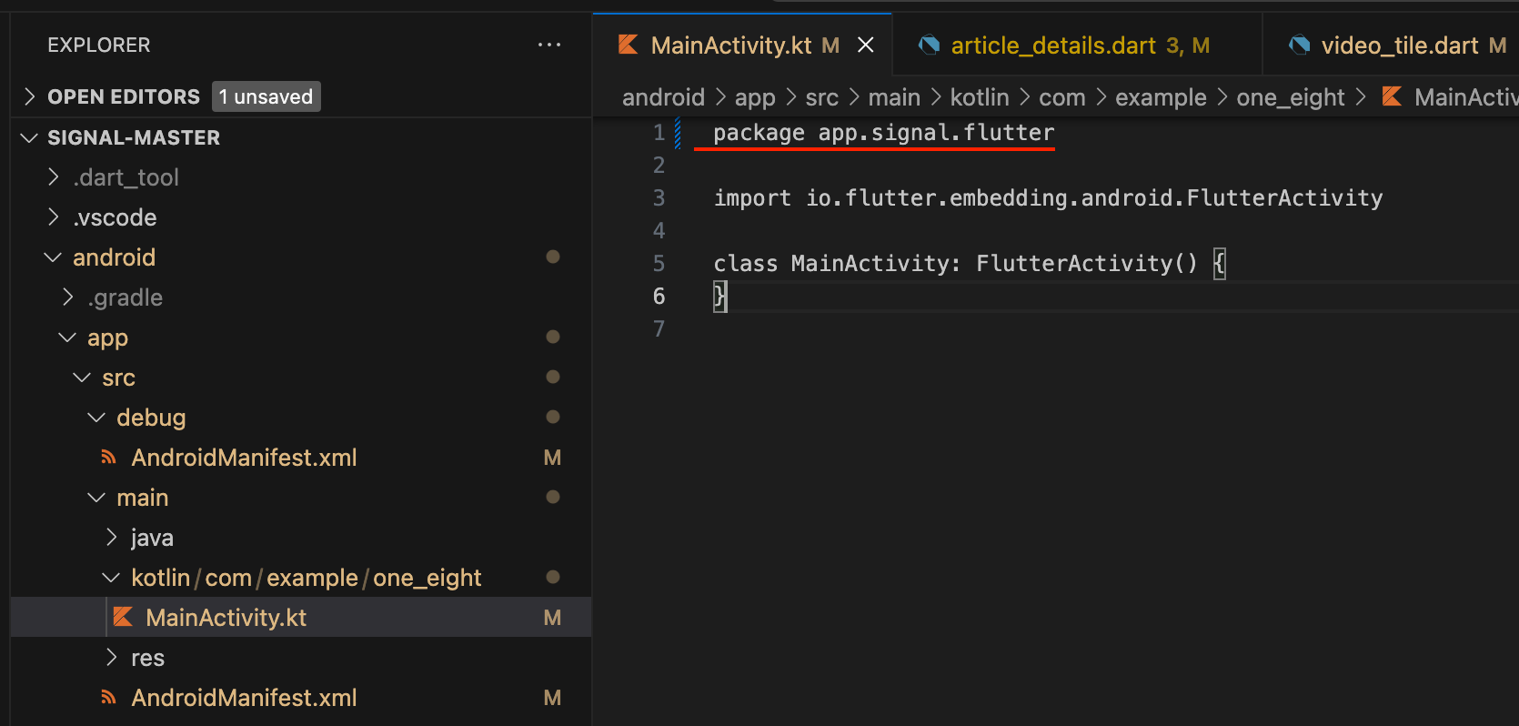Click the 'one_eight' breadcrumb segment

click(1290, 97)
